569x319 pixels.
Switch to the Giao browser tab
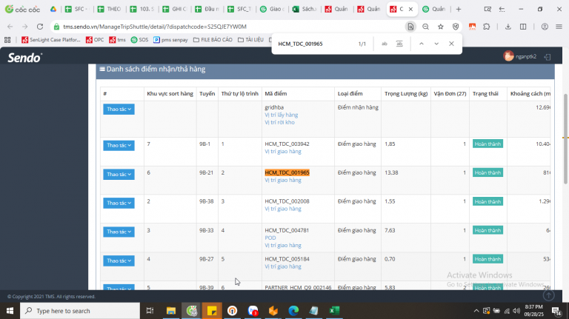pos(272,9)
